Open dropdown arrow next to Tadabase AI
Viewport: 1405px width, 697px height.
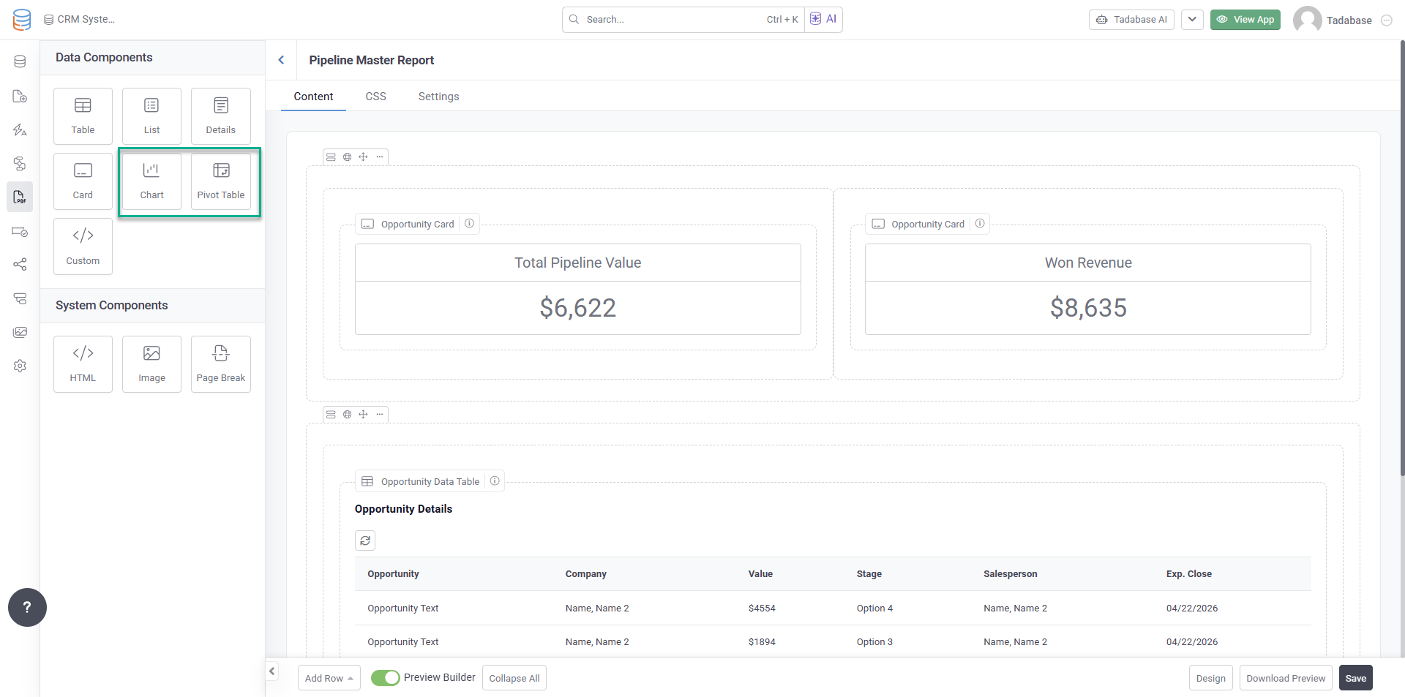(1192, 20)
